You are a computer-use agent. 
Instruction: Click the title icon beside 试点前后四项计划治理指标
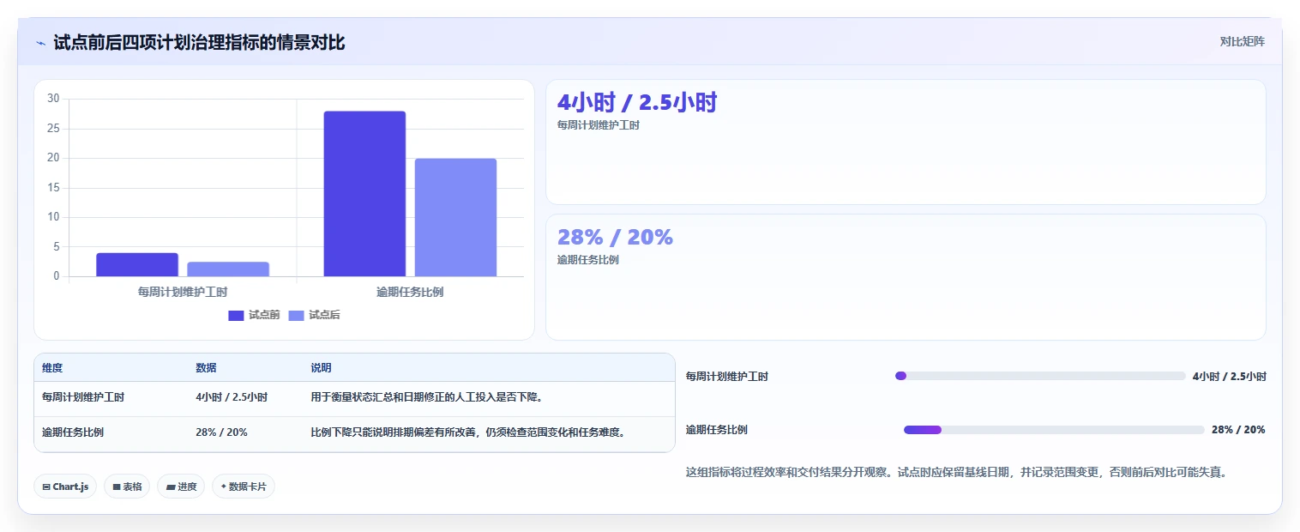coord(40,43)
